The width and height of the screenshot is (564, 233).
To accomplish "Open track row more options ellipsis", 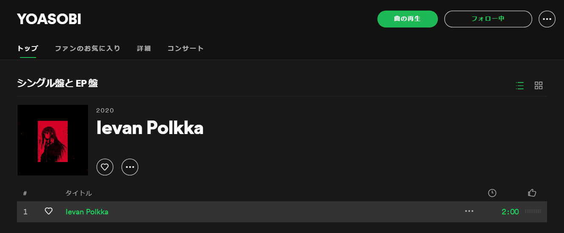I will click(x=469, y=211).
